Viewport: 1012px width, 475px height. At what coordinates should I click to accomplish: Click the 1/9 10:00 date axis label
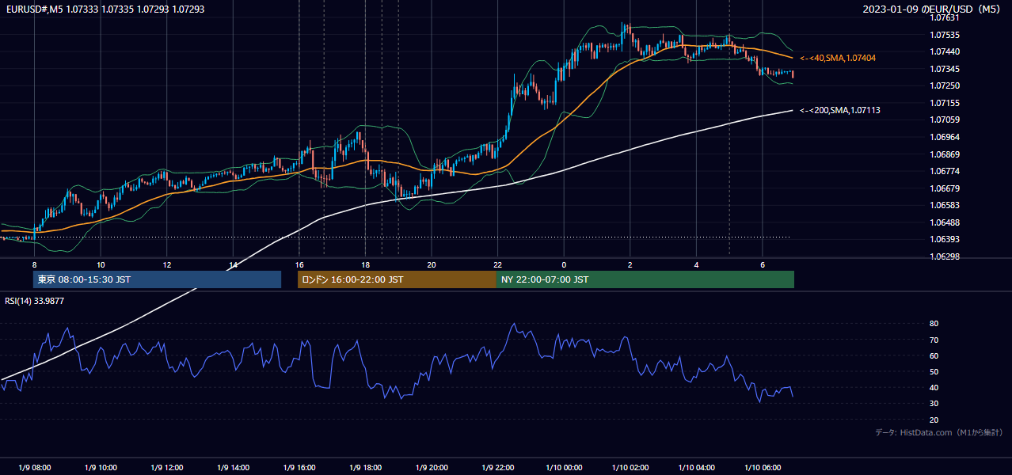[101, 468]
